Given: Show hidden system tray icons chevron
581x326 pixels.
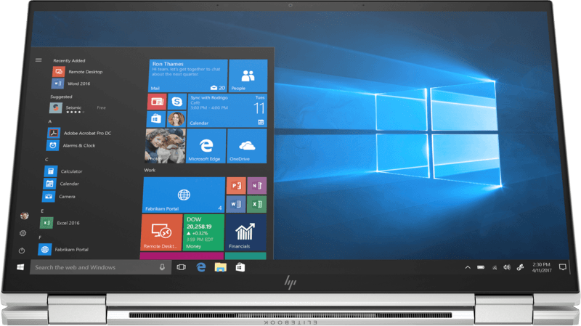Looking at the screenshot, I should coord(468,267).
